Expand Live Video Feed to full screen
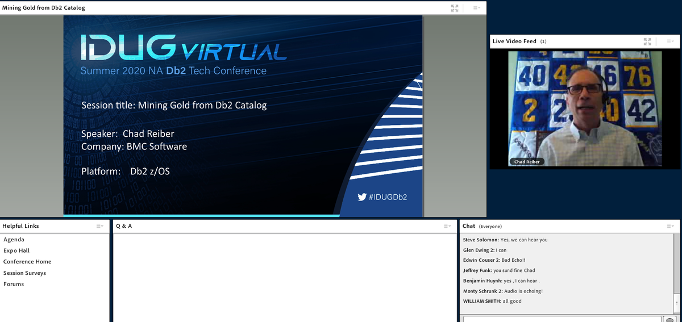This screenshot has width=682, height=322. point(647,41)
